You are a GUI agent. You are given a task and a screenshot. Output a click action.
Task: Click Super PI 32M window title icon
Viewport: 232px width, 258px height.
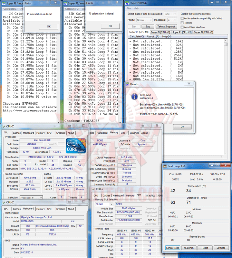tap(65, 3)
